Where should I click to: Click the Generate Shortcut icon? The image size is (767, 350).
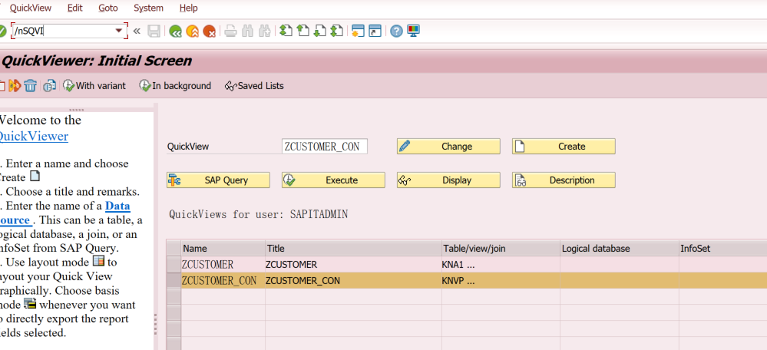coord(375,31)
